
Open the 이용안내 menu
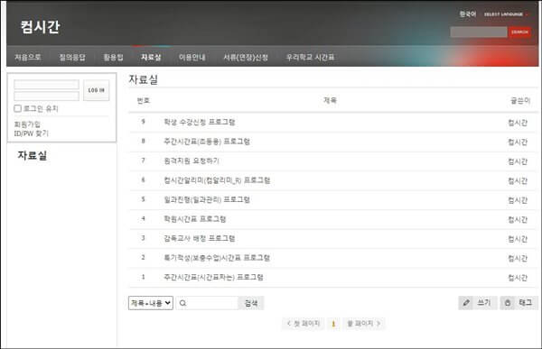point(192,57)
